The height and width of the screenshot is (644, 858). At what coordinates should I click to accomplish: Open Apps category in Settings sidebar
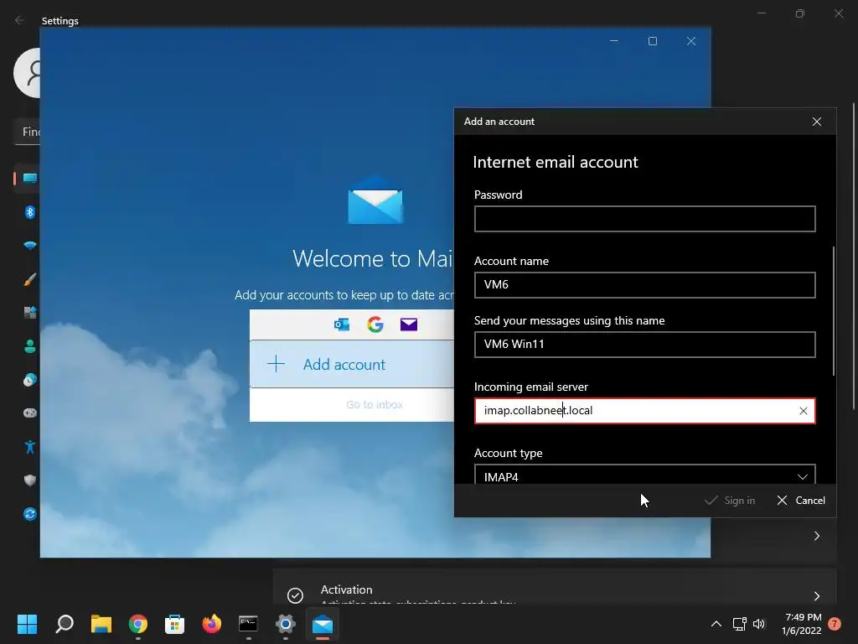[x=29, y=313]
